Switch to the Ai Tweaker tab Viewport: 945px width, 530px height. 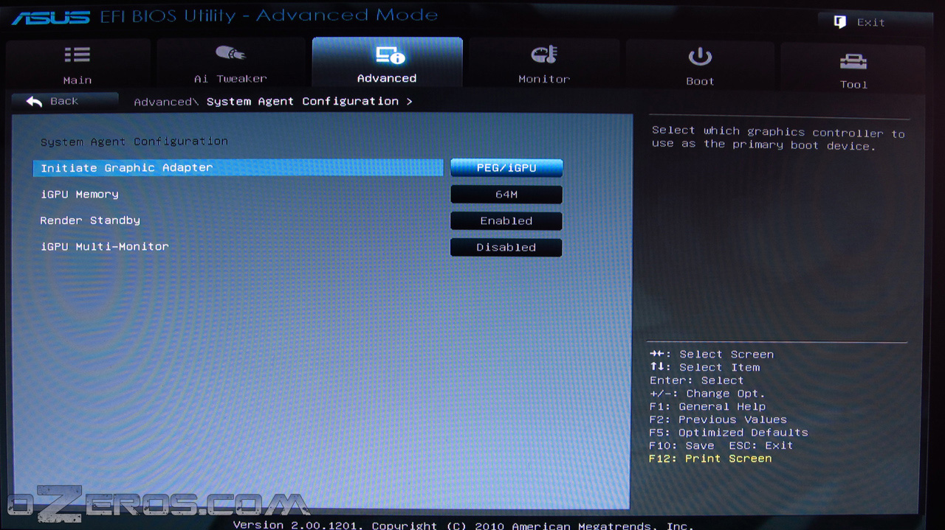[x=230, y=64]
